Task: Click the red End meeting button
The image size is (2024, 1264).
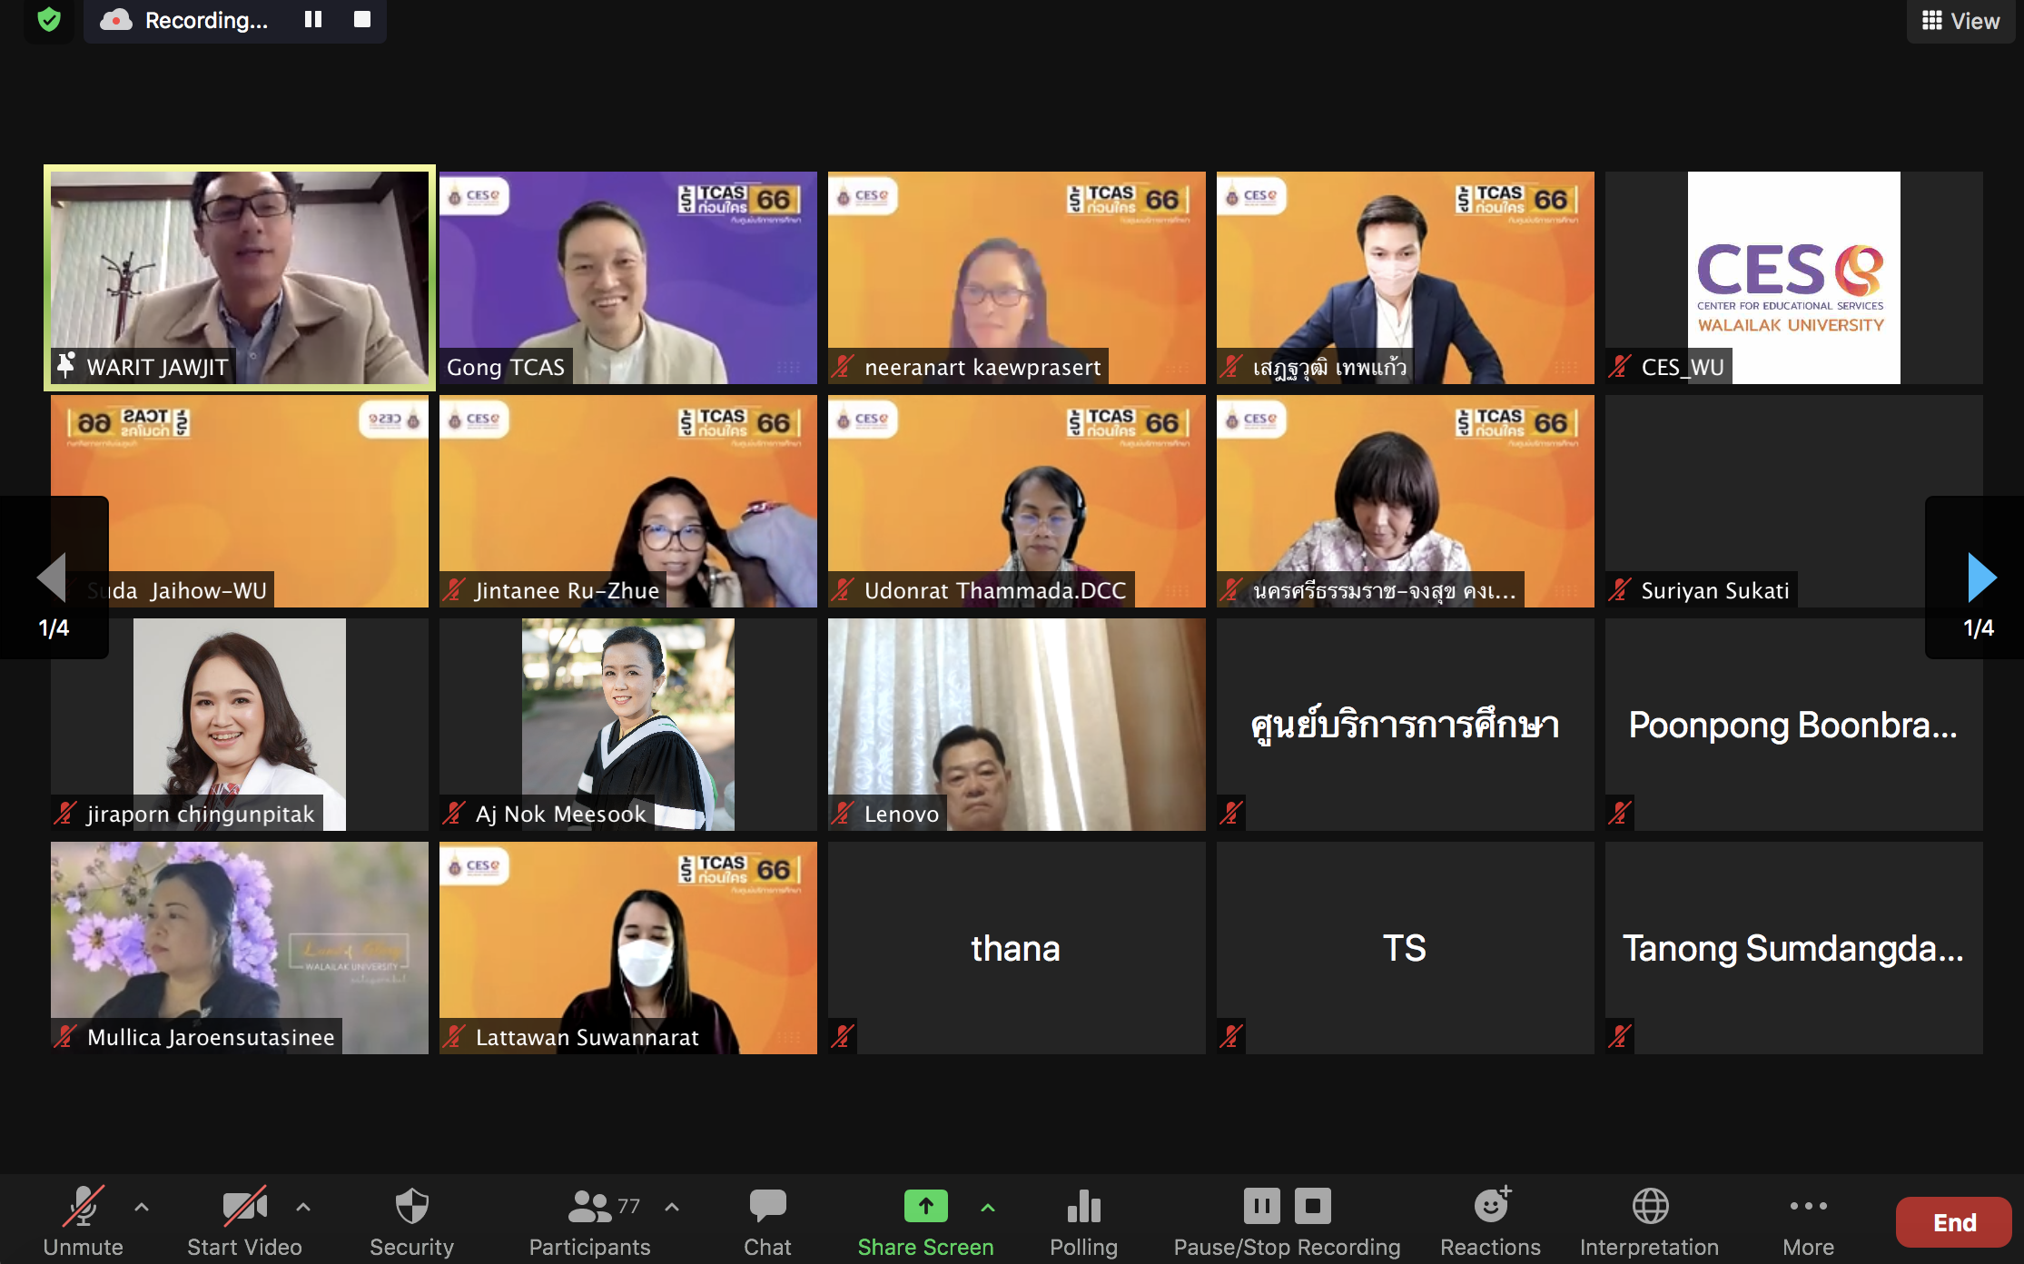Action: pos(1953,1222)
